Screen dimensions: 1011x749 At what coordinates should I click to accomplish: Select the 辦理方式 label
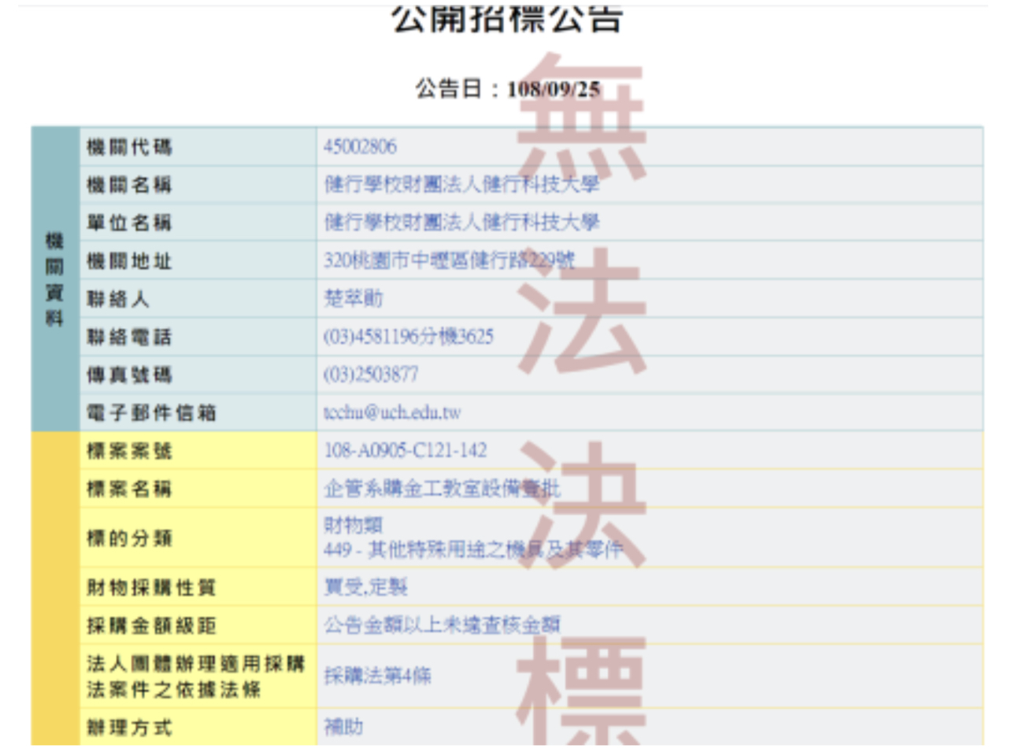[129, 728]
